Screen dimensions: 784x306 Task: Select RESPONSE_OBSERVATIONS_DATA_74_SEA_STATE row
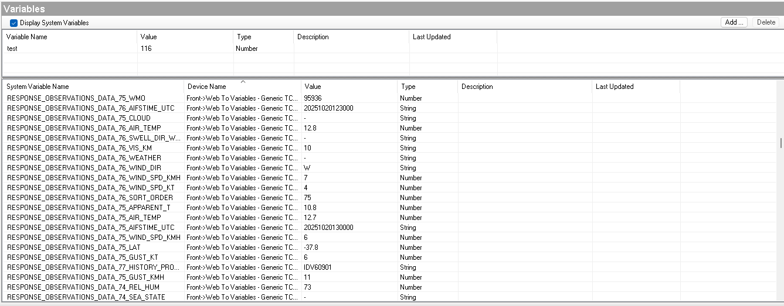pyautogui.click(x=86, y=297)
